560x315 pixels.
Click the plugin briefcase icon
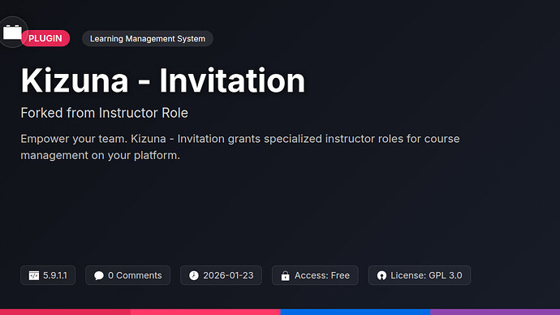point(12,32)
